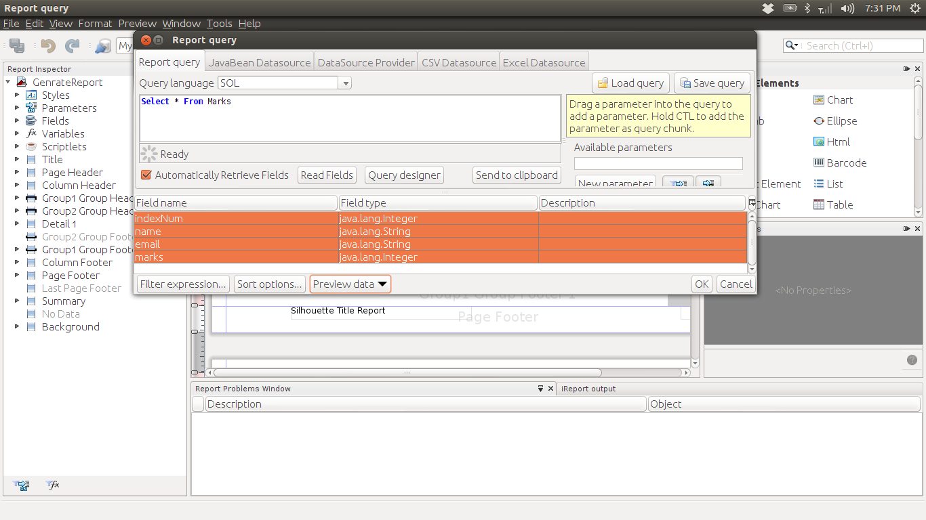This screenshot has width=926, height=520.
Task: Open the database connections toolbar icon
Action: coord(103,46)
